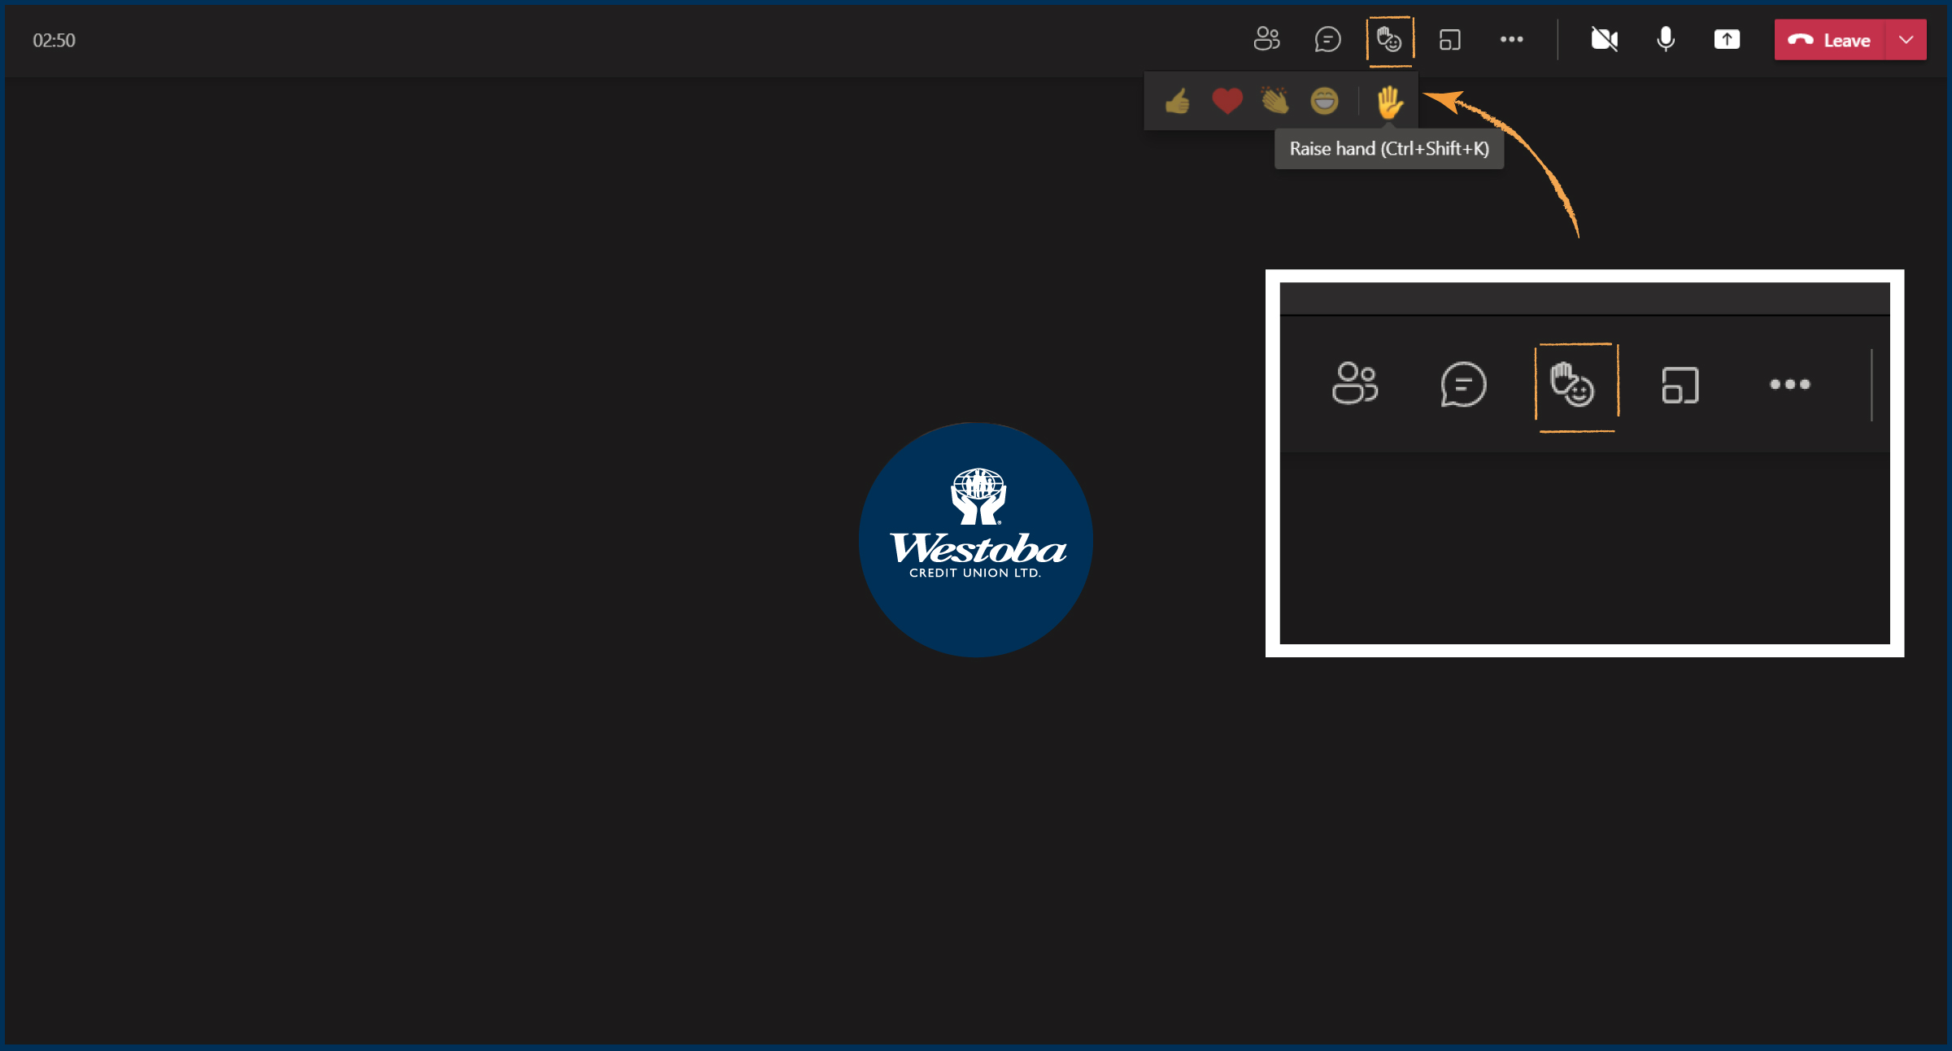
Task: Open breakout rooms icon in top toolbar
Action: (x=1450, y=39)
